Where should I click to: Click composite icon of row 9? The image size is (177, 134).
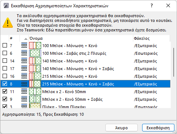[x=24, y=99]
